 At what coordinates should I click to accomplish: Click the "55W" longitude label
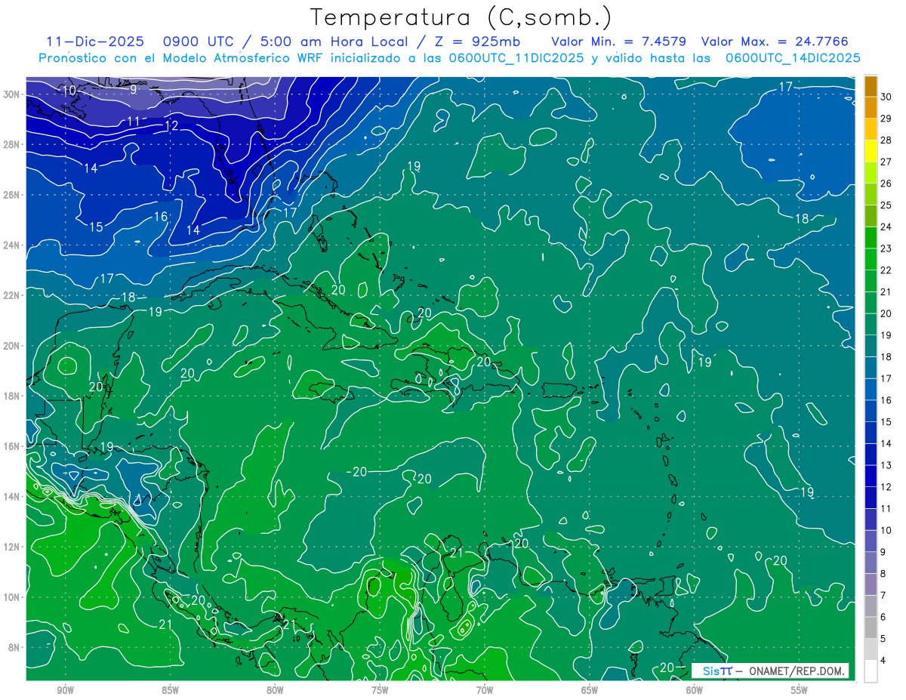point(800,690)
